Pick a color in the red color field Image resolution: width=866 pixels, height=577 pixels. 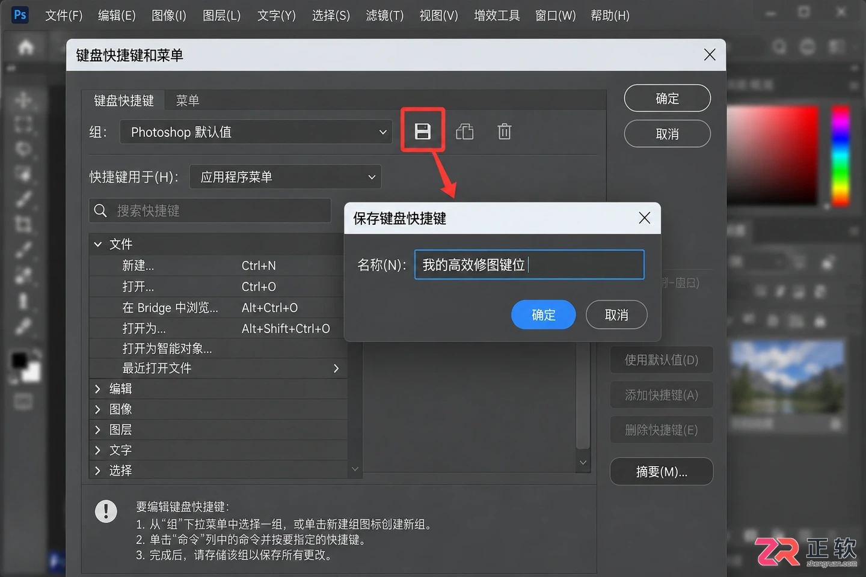tap(773, 156)
